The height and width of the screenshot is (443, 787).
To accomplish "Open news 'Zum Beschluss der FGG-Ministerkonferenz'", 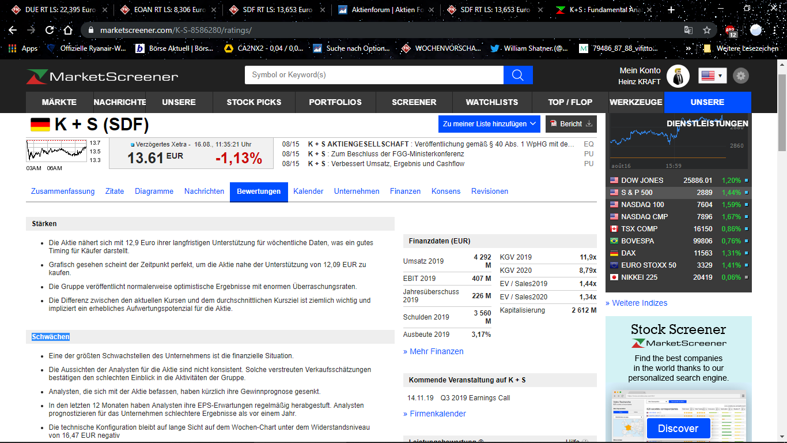I will 398,154.
